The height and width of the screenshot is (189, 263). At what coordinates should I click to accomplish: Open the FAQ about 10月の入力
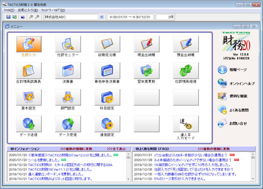pyautogui.click(x=192, y=165)
